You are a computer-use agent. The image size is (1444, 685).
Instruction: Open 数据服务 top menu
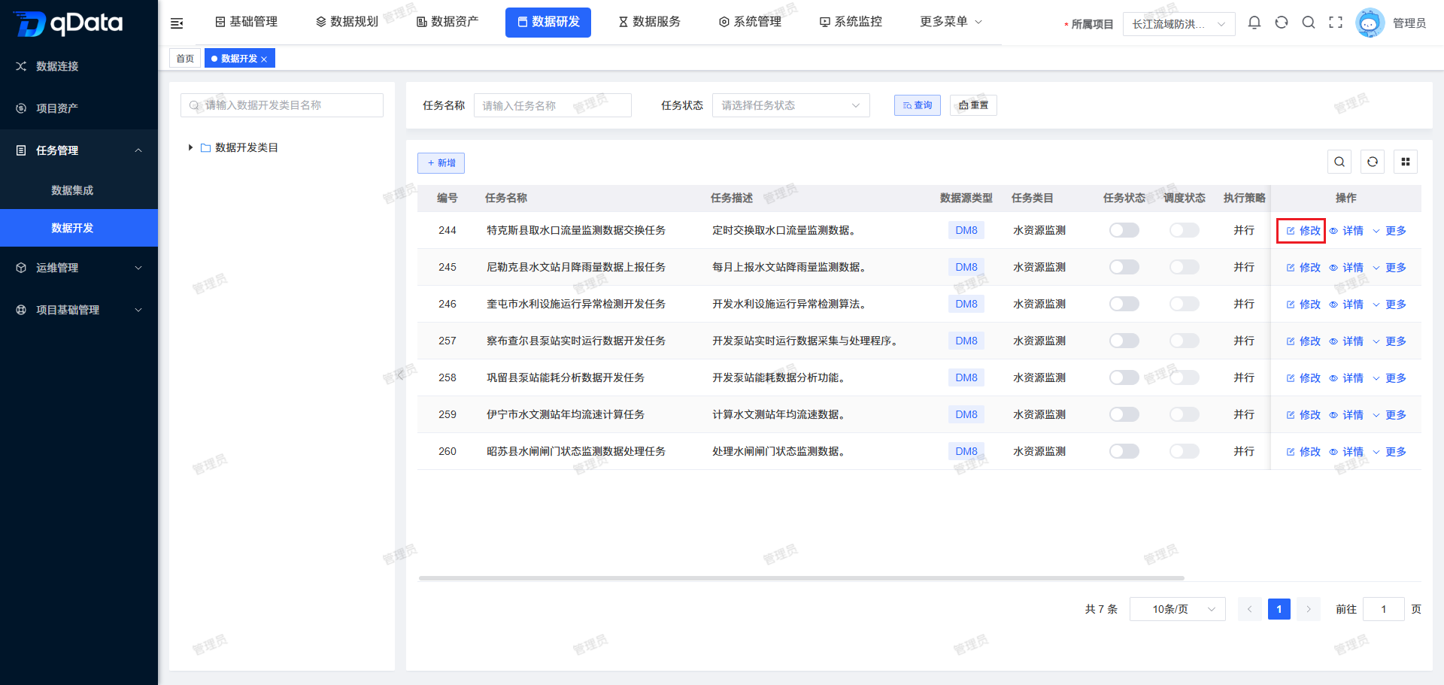click(649, 22)
